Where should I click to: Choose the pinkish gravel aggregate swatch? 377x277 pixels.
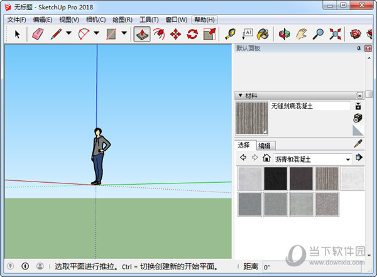[327, 204]
